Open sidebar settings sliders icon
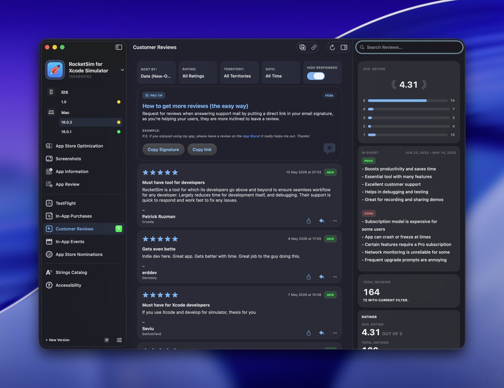 119,340
